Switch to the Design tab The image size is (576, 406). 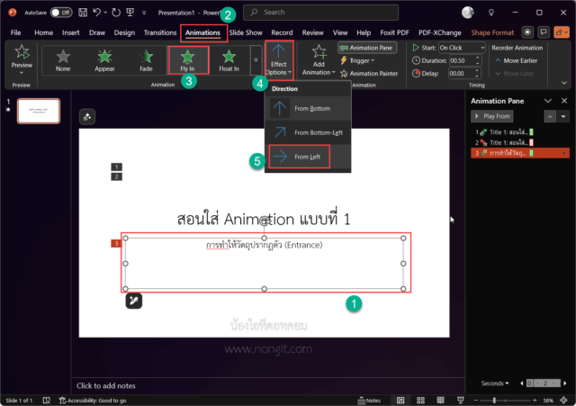coord(124,32)
